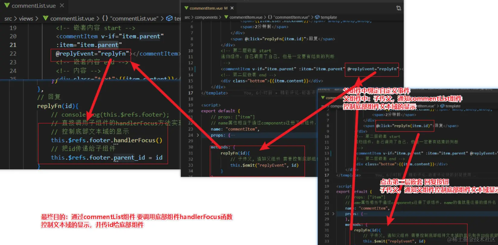This screenshot has width=498, height=245.
Task: Click 'this.$refs.footer.parent_id = id' line
Action: 107,158
